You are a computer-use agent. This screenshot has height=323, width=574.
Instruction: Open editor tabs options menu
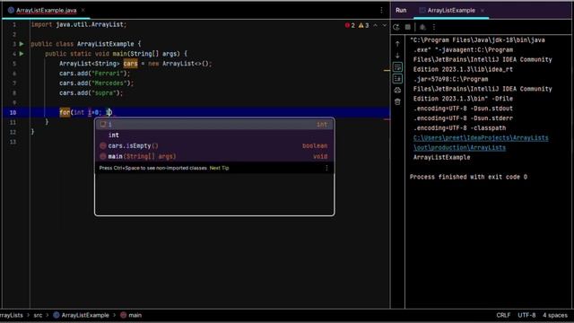tap(381, 10)
